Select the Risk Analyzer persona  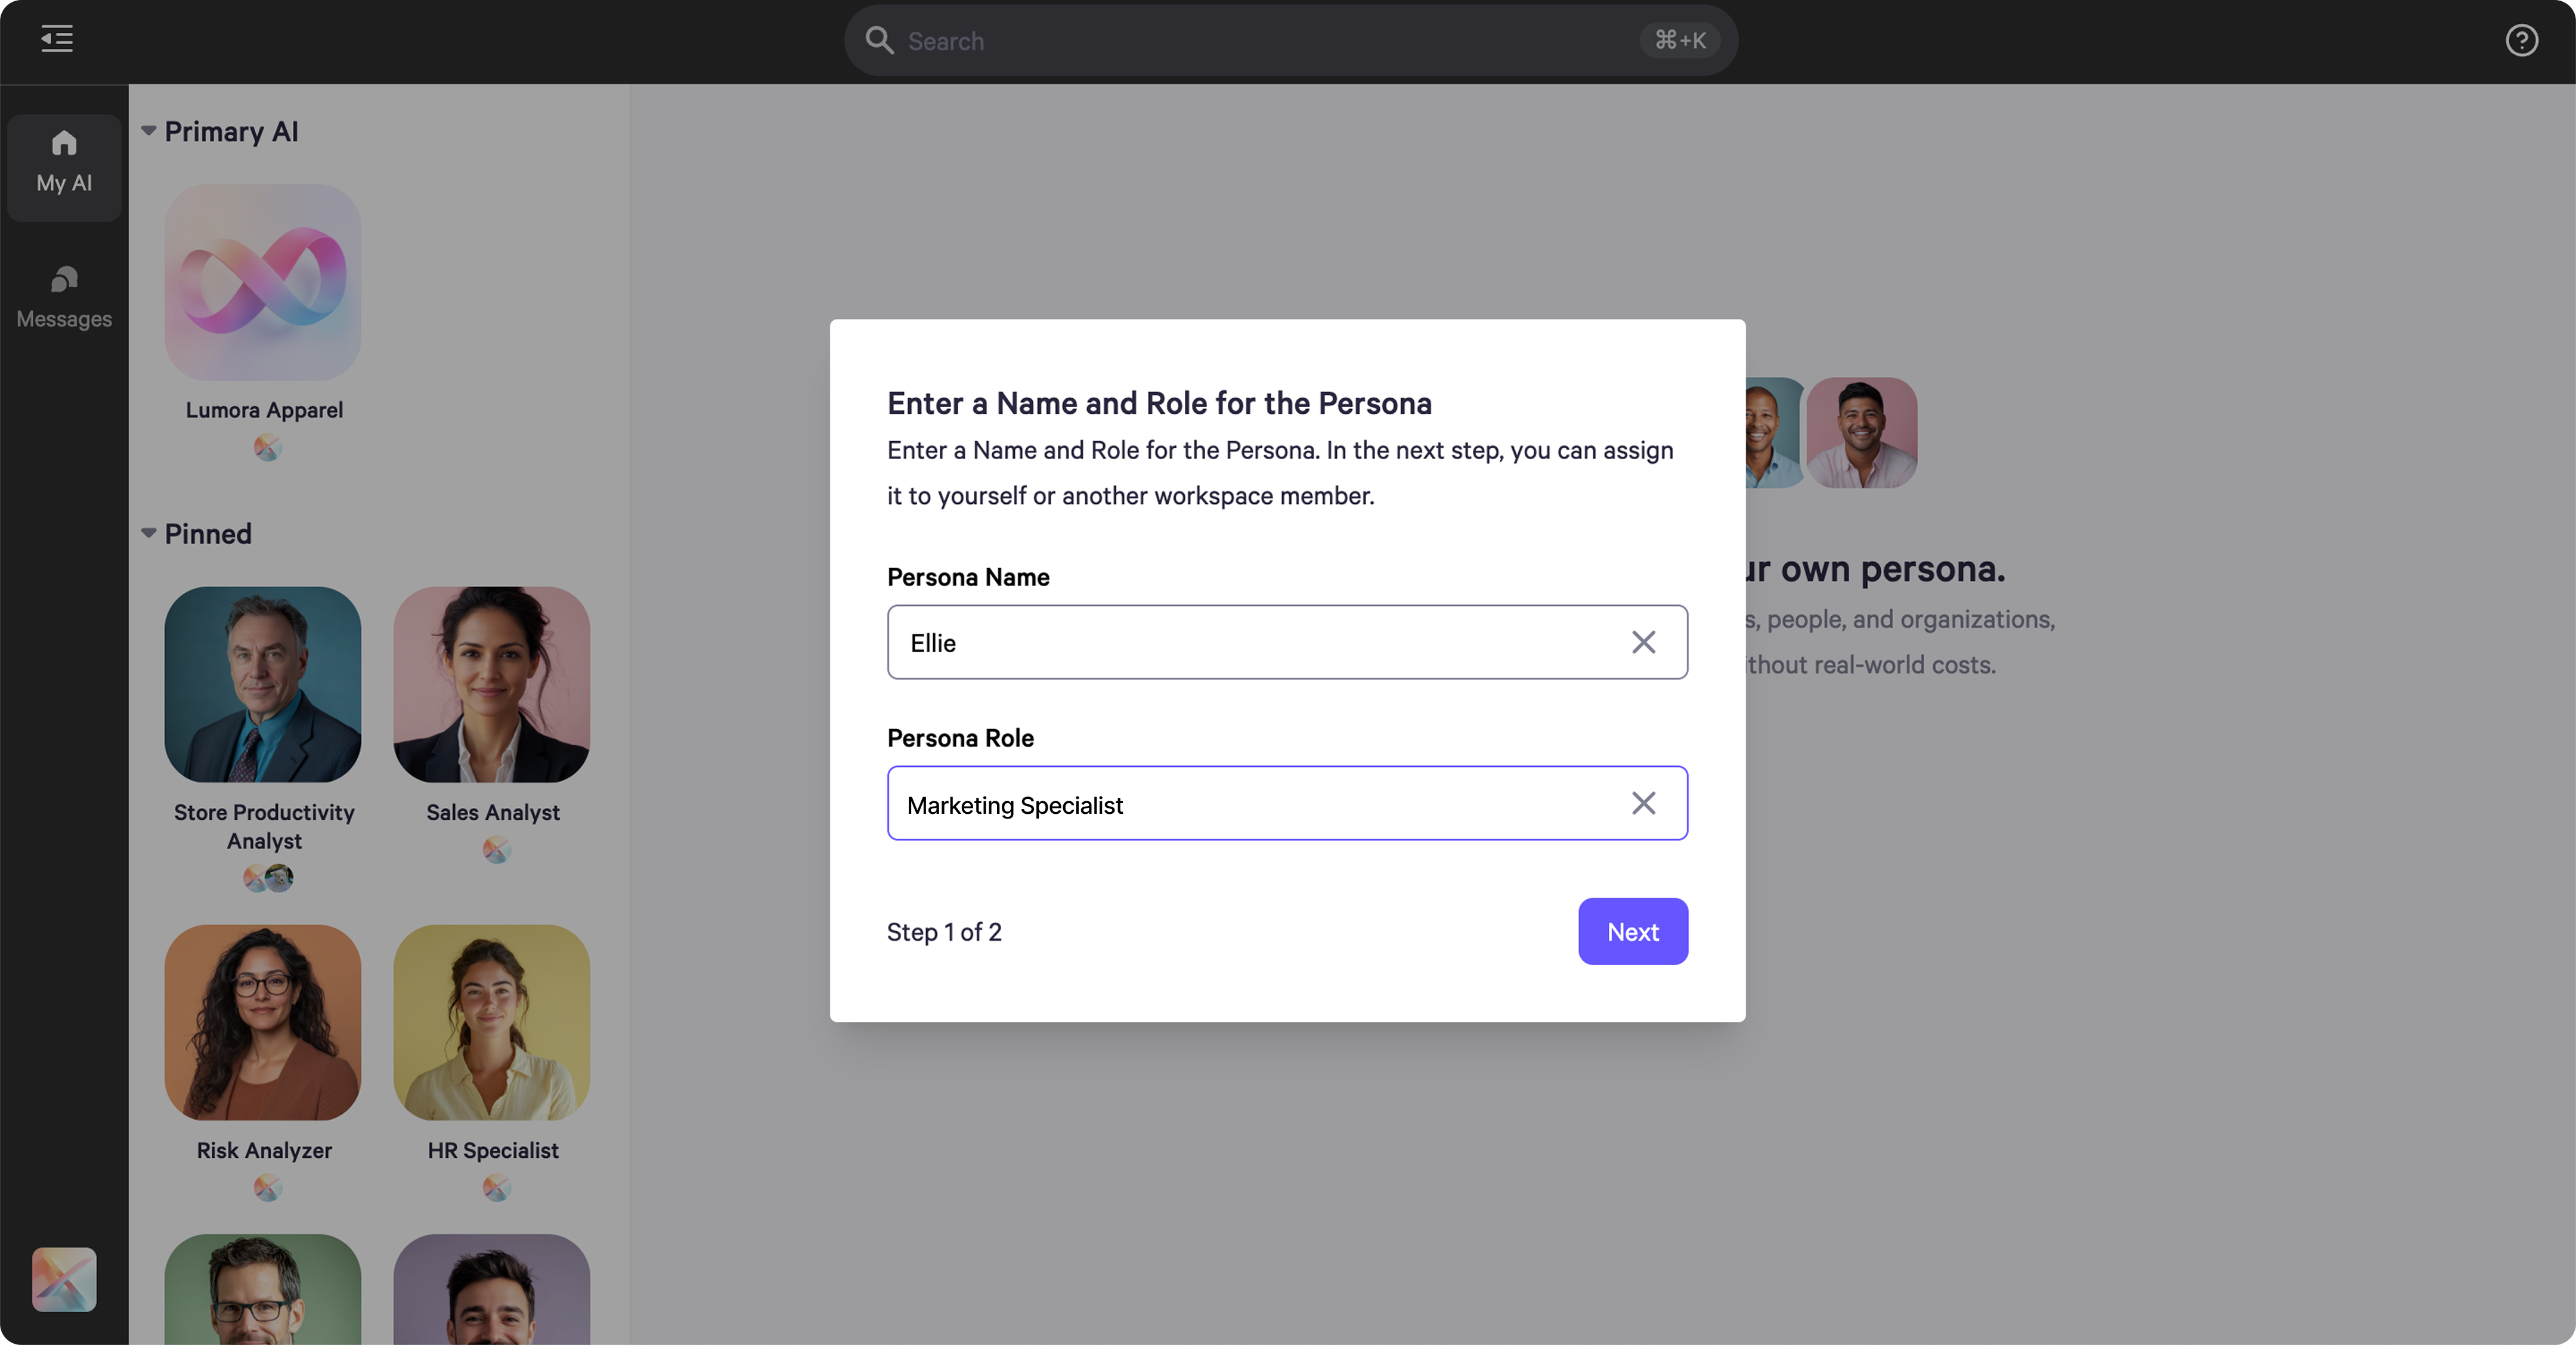pos(263,1022)
